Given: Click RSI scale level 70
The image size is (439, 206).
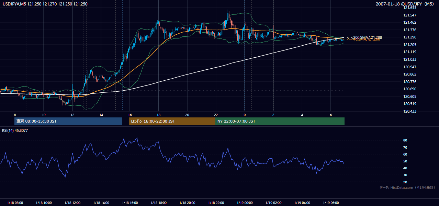Looking at the screenshot, I should pos(405,147).
